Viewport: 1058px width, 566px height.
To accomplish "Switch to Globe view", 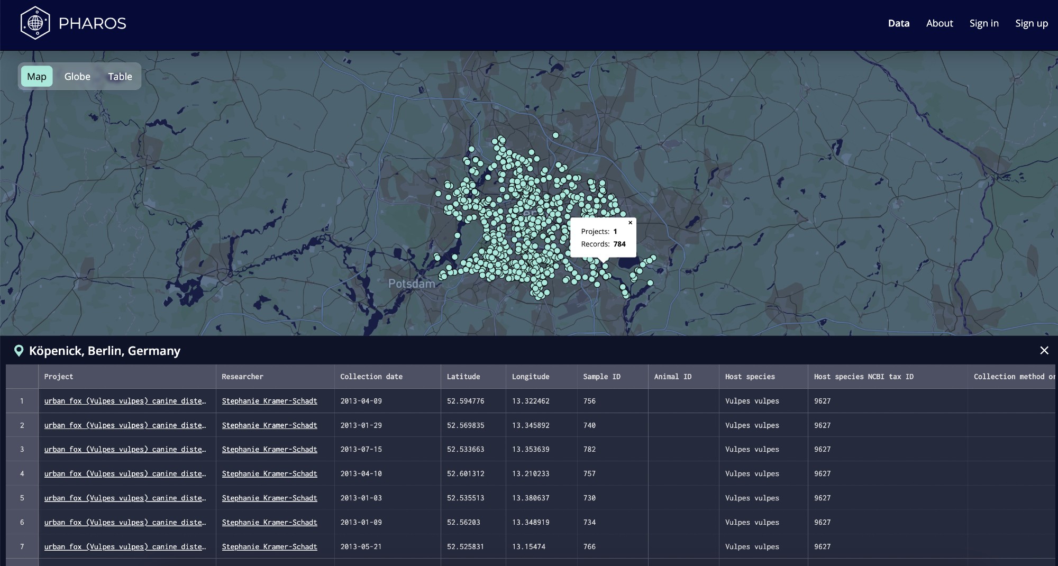I will pos(77,77).
